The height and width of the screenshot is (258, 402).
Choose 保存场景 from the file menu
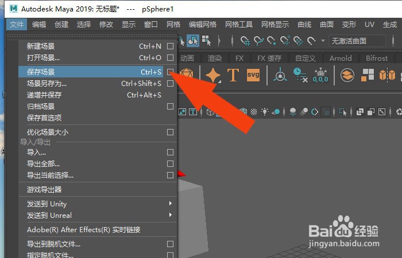pos(91,72)
